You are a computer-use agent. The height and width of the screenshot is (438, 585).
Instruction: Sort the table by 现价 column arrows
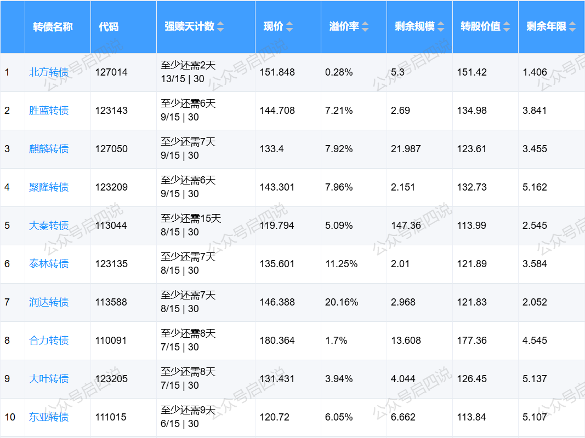(x=289, y=27)
